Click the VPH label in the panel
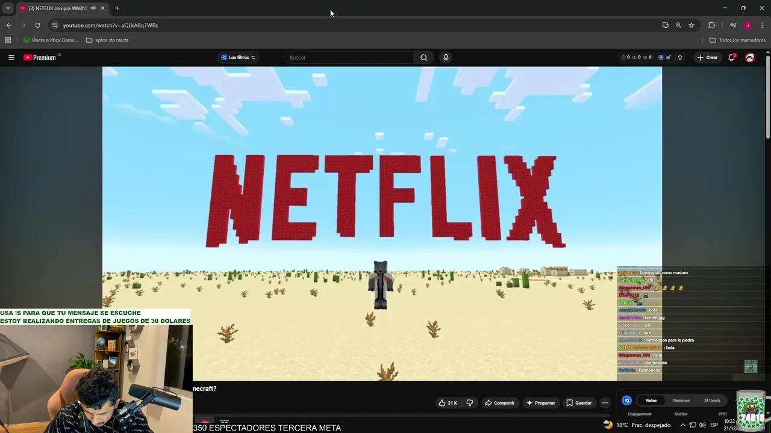This screenshot has height=433, width=771. click(722, 414)
